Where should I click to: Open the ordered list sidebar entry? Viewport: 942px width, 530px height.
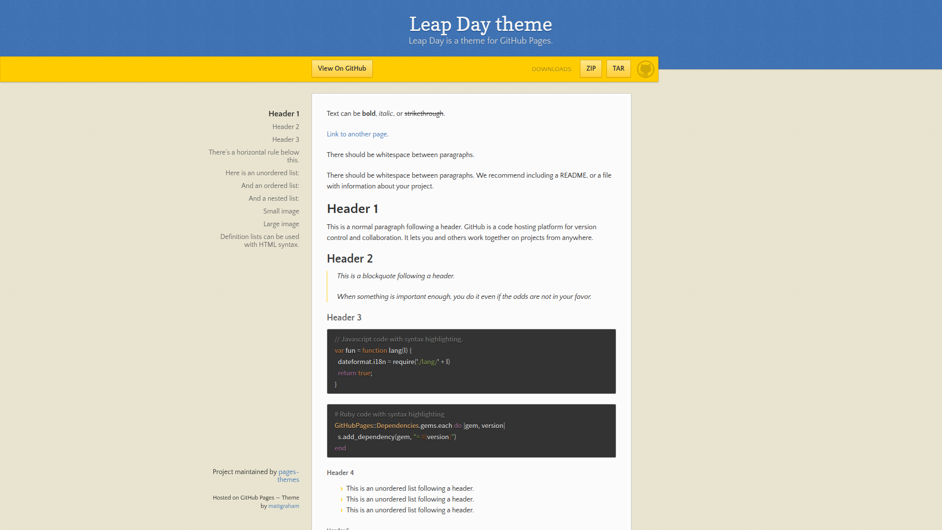pyautogui.click(x=269, y=185)
